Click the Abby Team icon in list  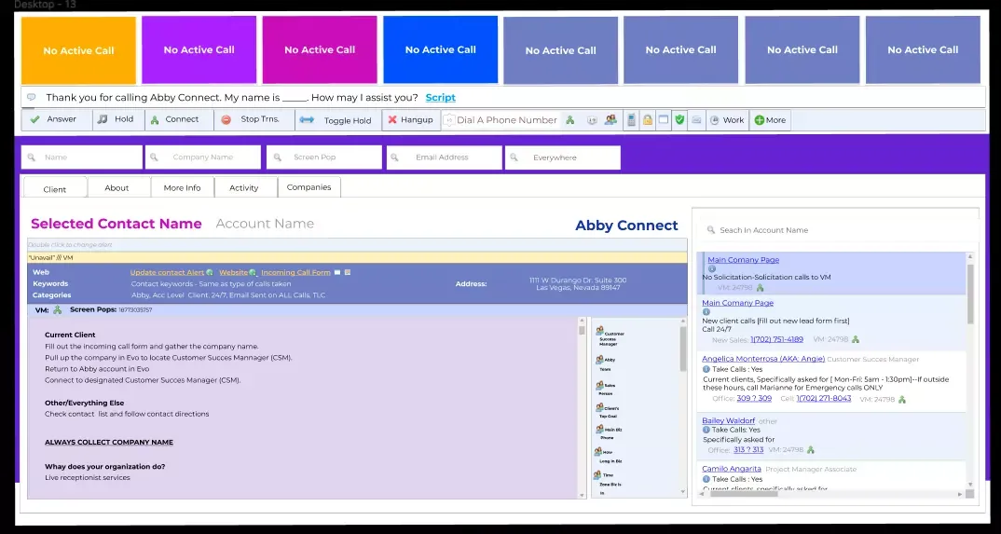click(x=599, y=361)
